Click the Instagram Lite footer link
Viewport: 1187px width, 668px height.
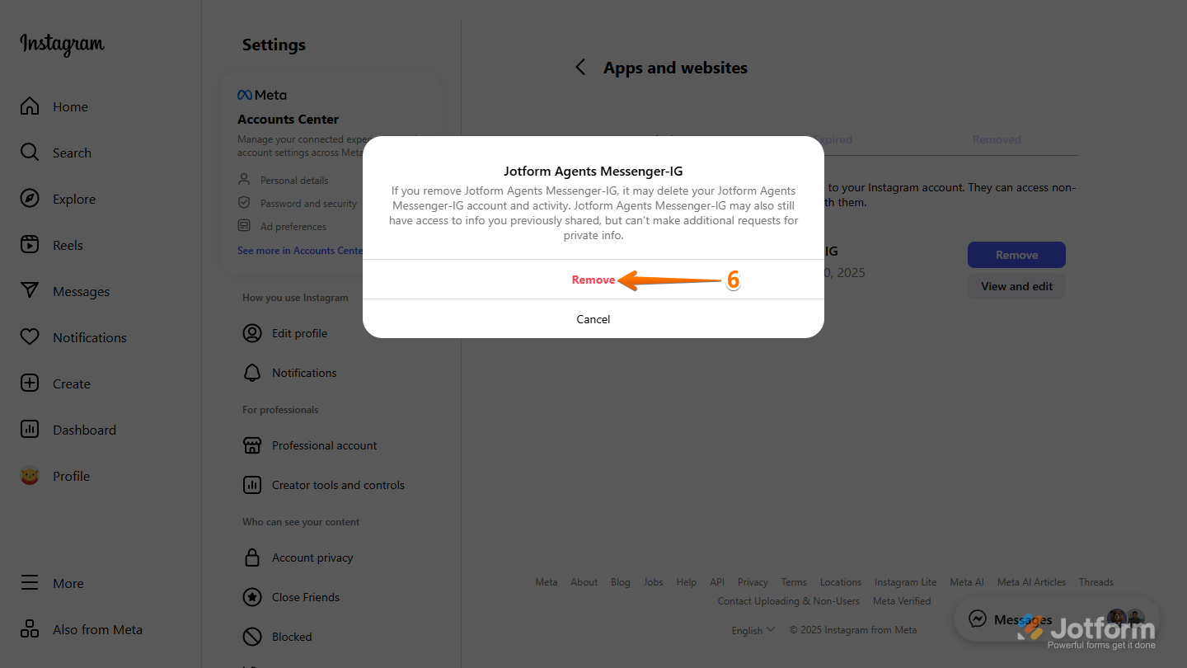pos(905,582)
